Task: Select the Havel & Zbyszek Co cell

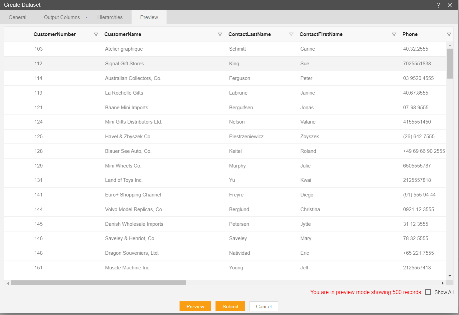Action: [128, 137]
